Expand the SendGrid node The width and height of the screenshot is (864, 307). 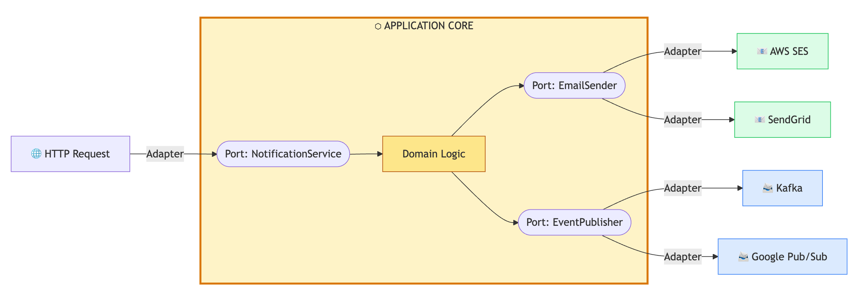point(782,119)
